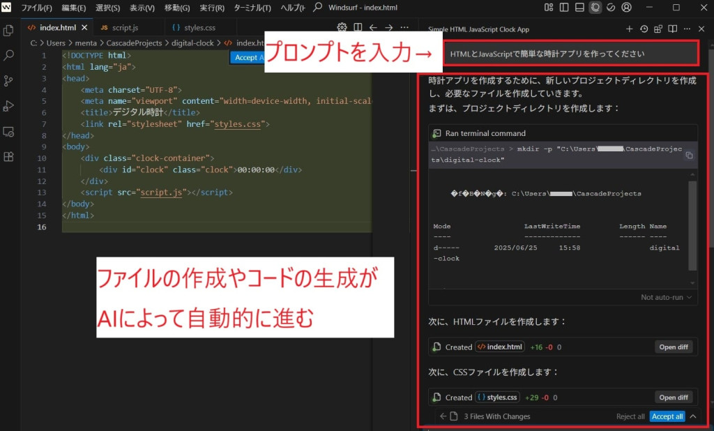Click the blue Accept button in editor
Image resolution: width=714 pixels, height=431 pixels.
[248, 57]
